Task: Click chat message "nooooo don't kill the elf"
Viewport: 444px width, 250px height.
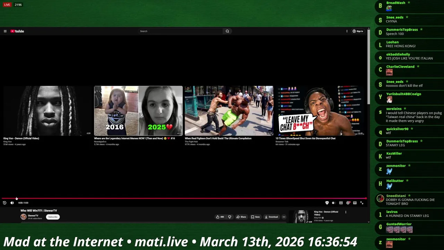Action: (x=404, y=86)
